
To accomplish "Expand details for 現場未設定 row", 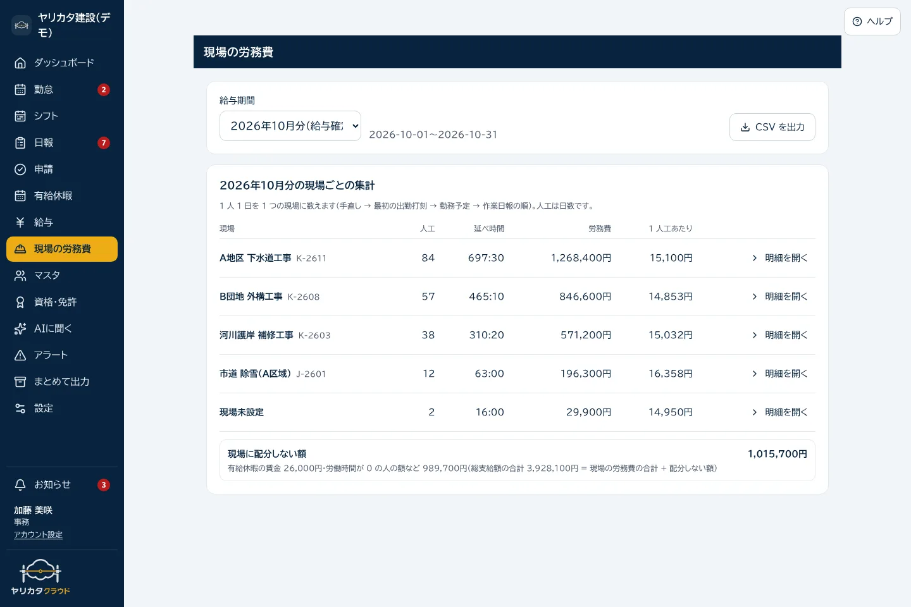I will tap(779, 412).
